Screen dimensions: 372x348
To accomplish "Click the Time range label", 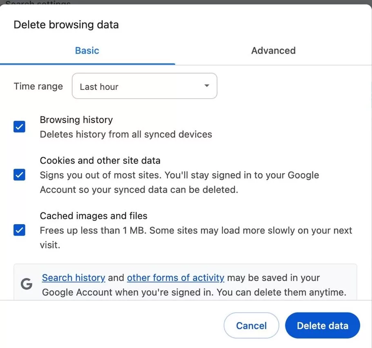I will pyautogui.click(x=38, y=86).
